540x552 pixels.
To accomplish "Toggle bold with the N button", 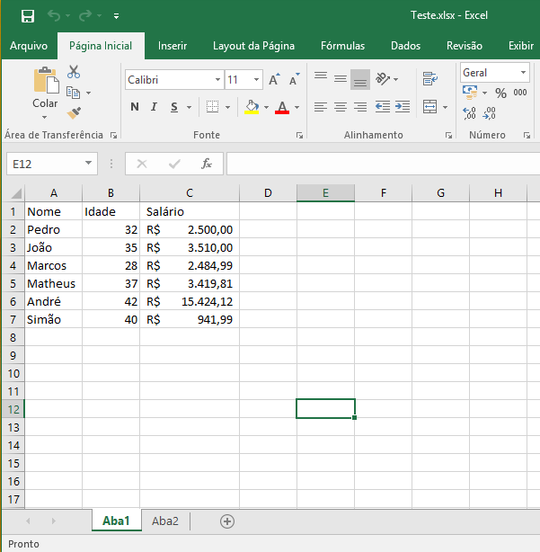I will 135,107.
